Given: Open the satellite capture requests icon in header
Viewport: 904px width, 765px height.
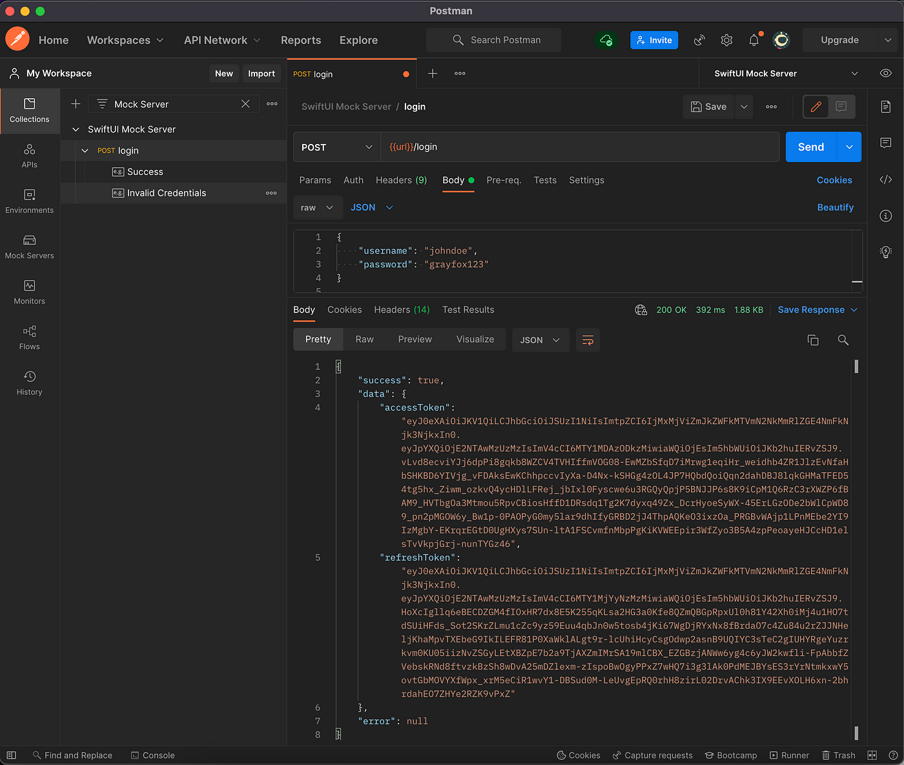Looking at the screenshot, I should [699, 40].
